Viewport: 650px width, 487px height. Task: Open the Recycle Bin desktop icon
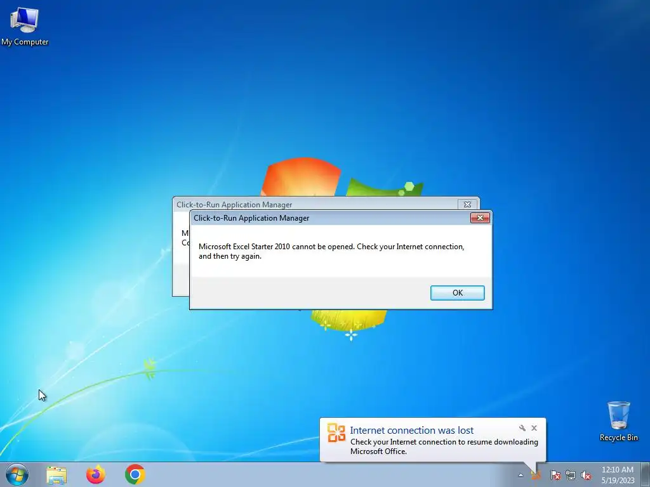click(618, 421)
